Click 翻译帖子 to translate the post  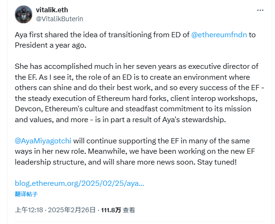pos(26,194)
